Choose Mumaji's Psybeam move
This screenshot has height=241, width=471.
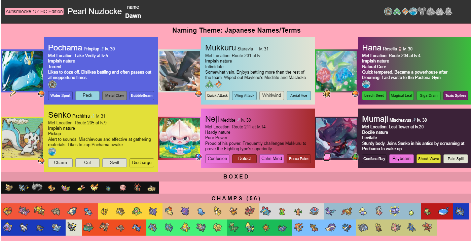coord(402,159)
